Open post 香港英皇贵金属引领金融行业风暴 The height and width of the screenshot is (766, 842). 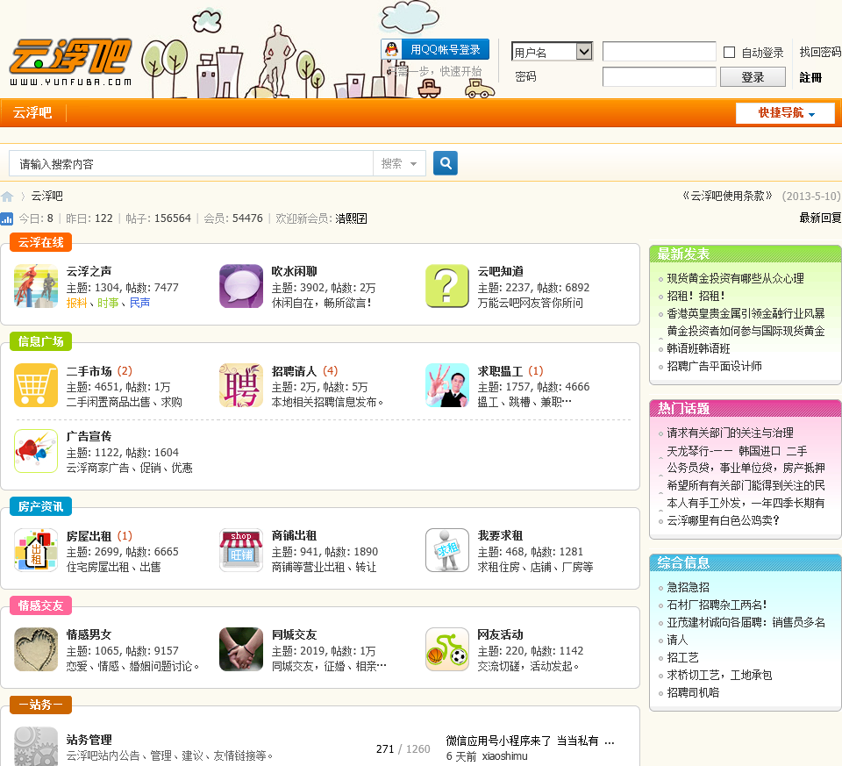click(746, 314)
